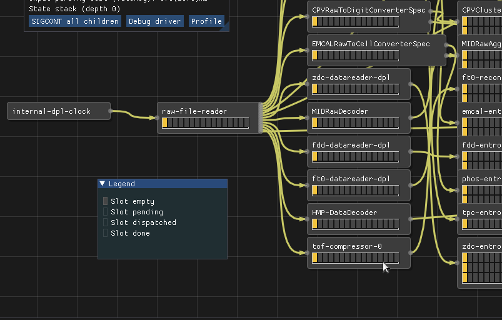Click the zdc-datareader-dpl output port
Viewport: 502px width, 320px height.
[411, 84]
